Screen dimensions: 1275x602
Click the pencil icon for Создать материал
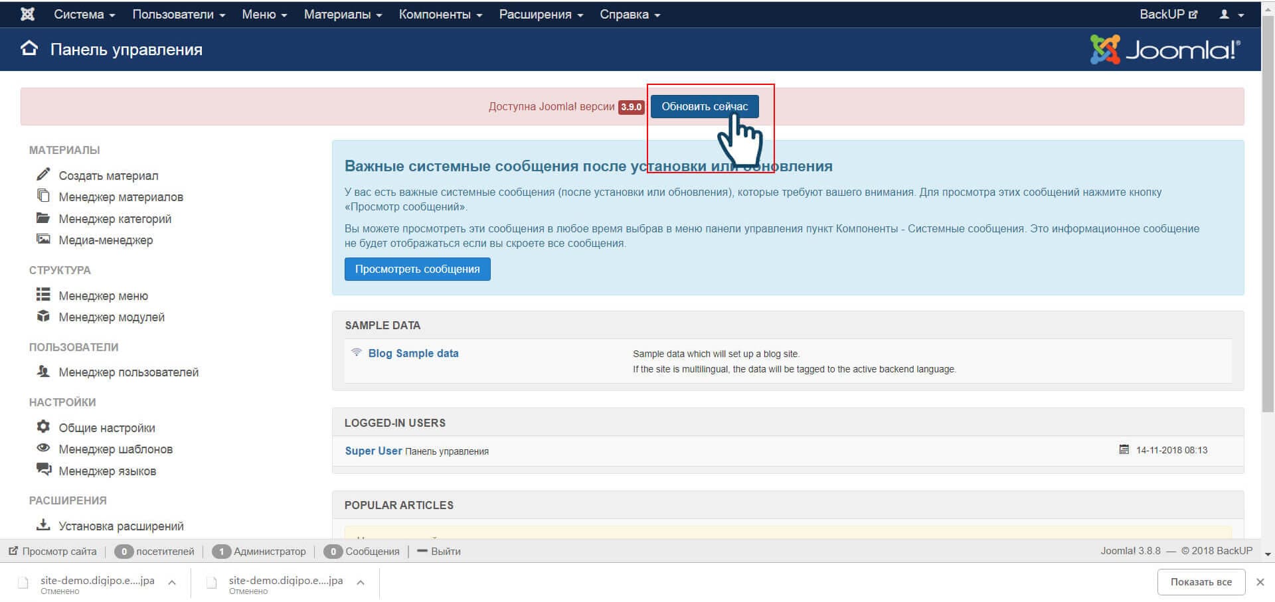click(x=43, y=175)
